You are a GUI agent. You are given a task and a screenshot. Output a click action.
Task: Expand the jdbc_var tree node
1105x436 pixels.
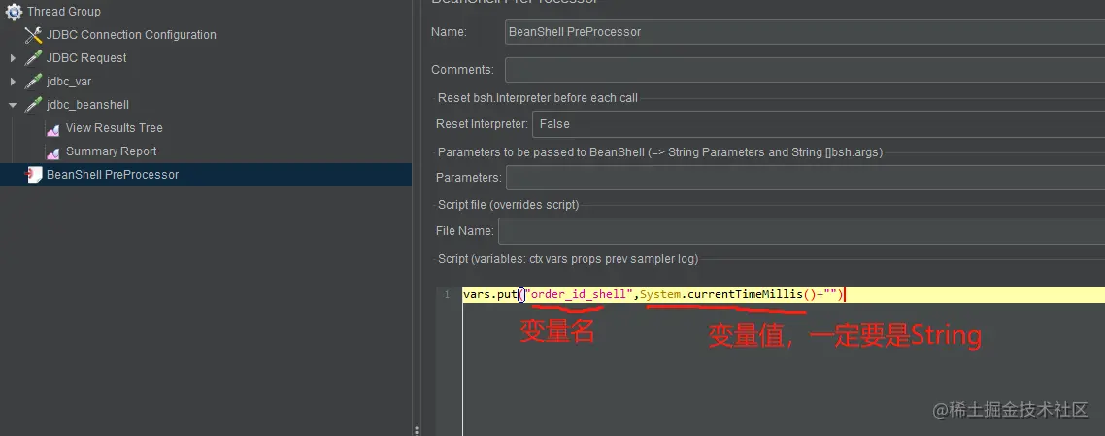[13, 81]
